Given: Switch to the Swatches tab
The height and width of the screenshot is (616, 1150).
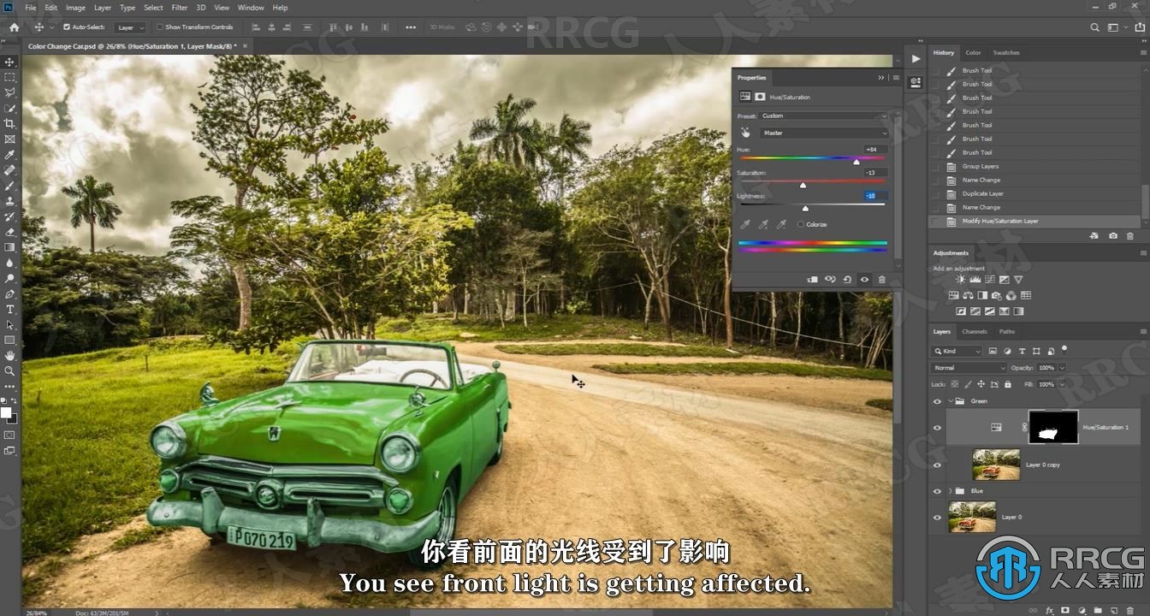Looking at the screenshot, I should click(x=1006, y=52).
